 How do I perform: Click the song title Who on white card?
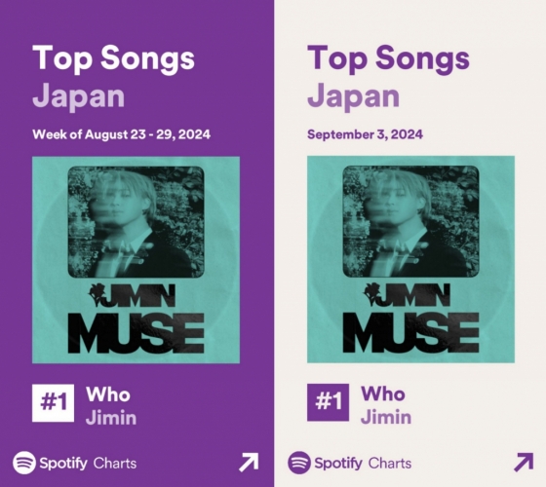tap(382, 394)
